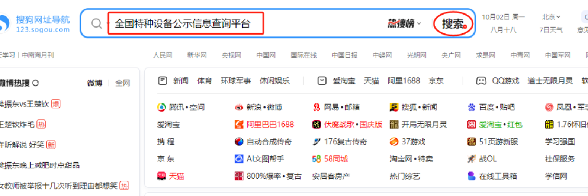This screenshot has height=196, width=588.
Task: Click the 战OL game icon
Action: coord(471,159)
